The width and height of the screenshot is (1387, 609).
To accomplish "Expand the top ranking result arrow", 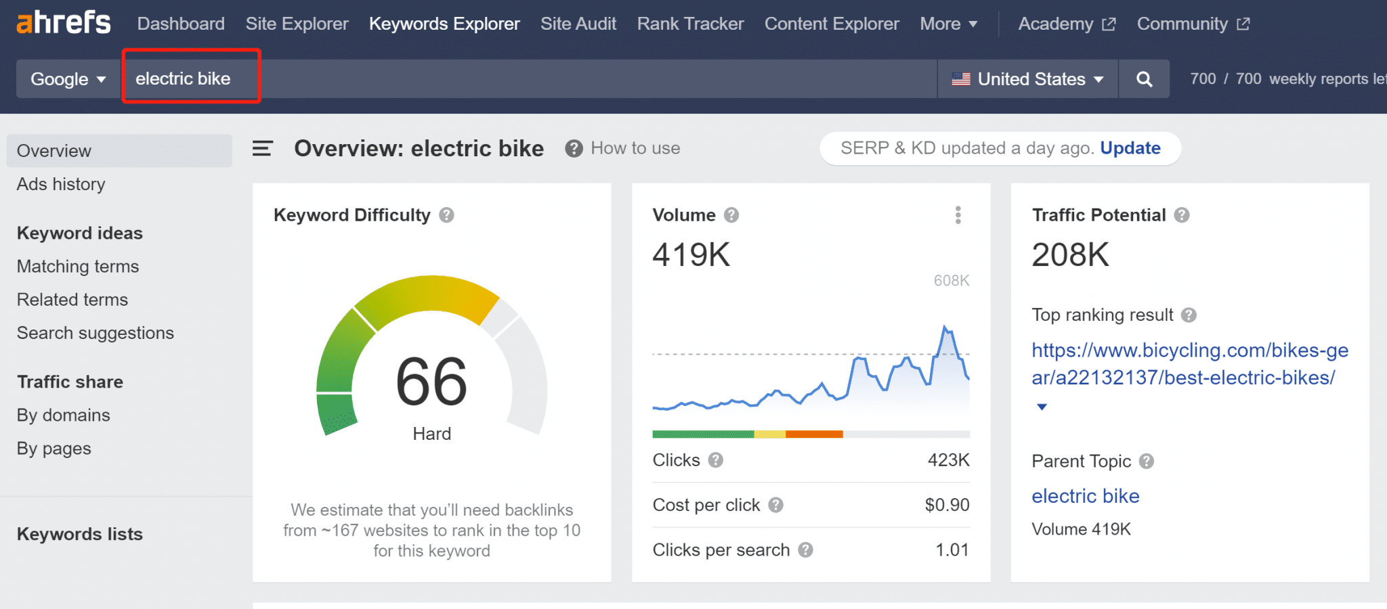I will (x=1042, y=407).
